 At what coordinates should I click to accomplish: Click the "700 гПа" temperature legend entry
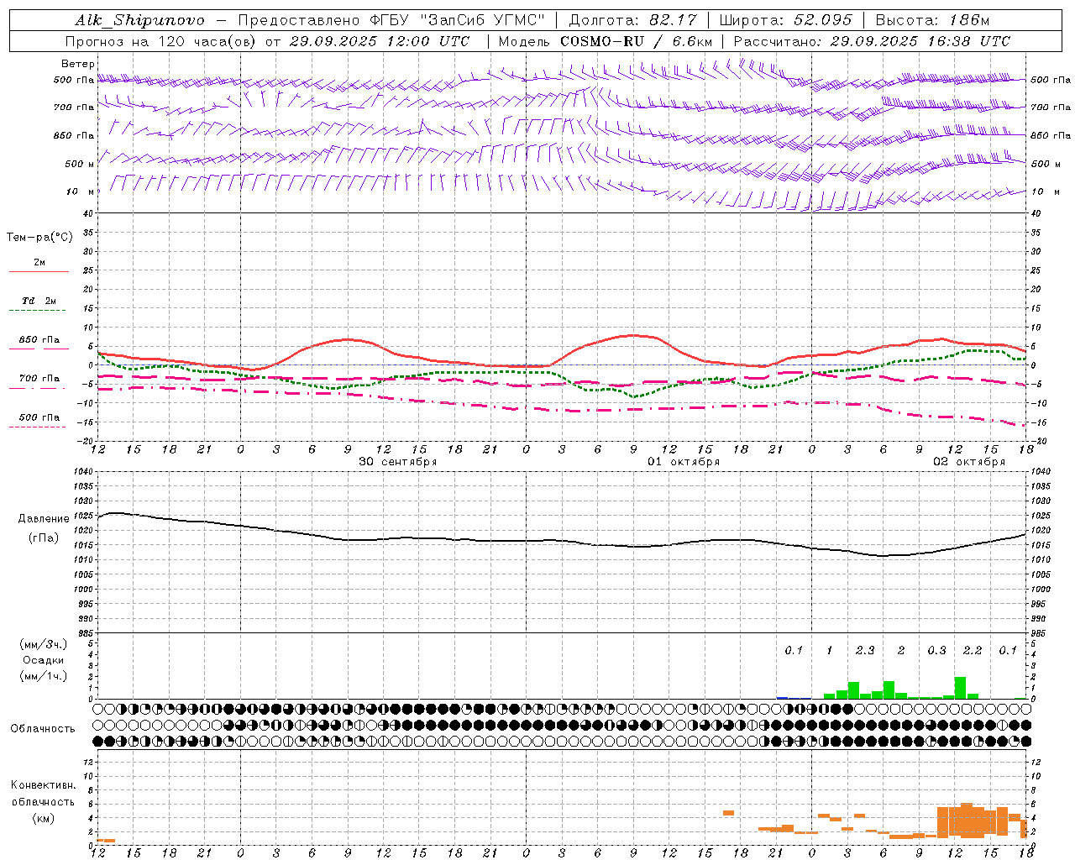[x=39, y=379]
